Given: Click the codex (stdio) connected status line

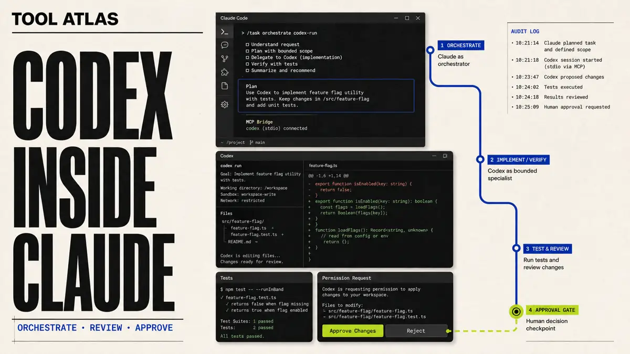Looking at the screenshot, I should [277, 128].
